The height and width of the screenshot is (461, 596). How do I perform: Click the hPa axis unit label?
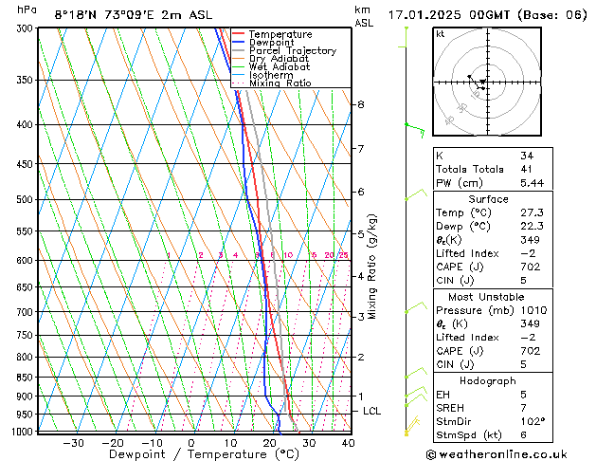pyautogui.click(x=27, y=9)
